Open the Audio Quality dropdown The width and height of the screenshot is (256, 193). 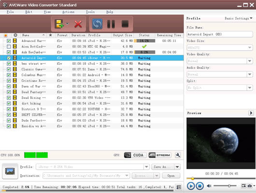[x=249, y=74]
